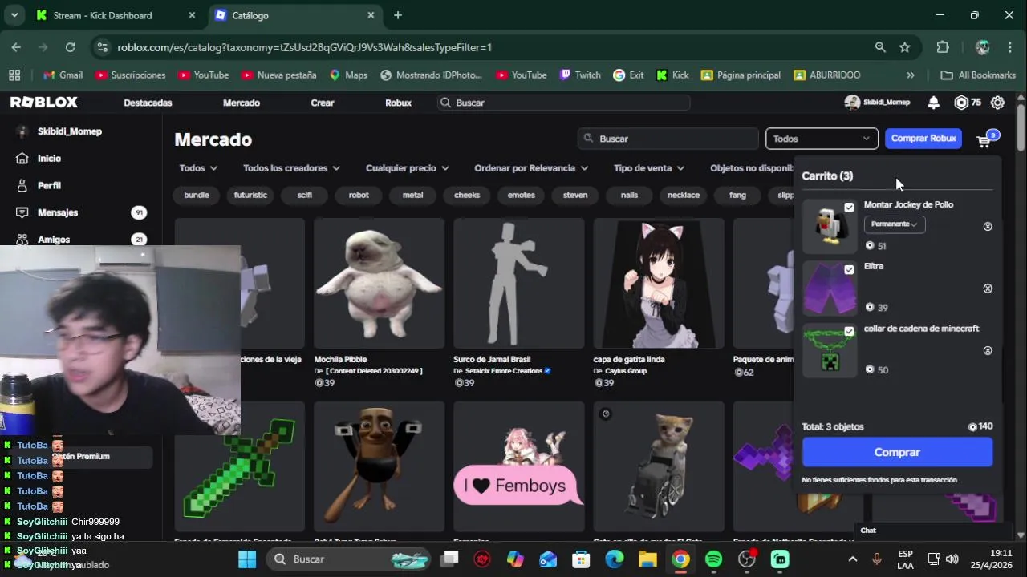Open Mochila Pibble item thumbnail
Image resolution: width=1027 pixels, height=577 pixels.
(x=379, y=283)
